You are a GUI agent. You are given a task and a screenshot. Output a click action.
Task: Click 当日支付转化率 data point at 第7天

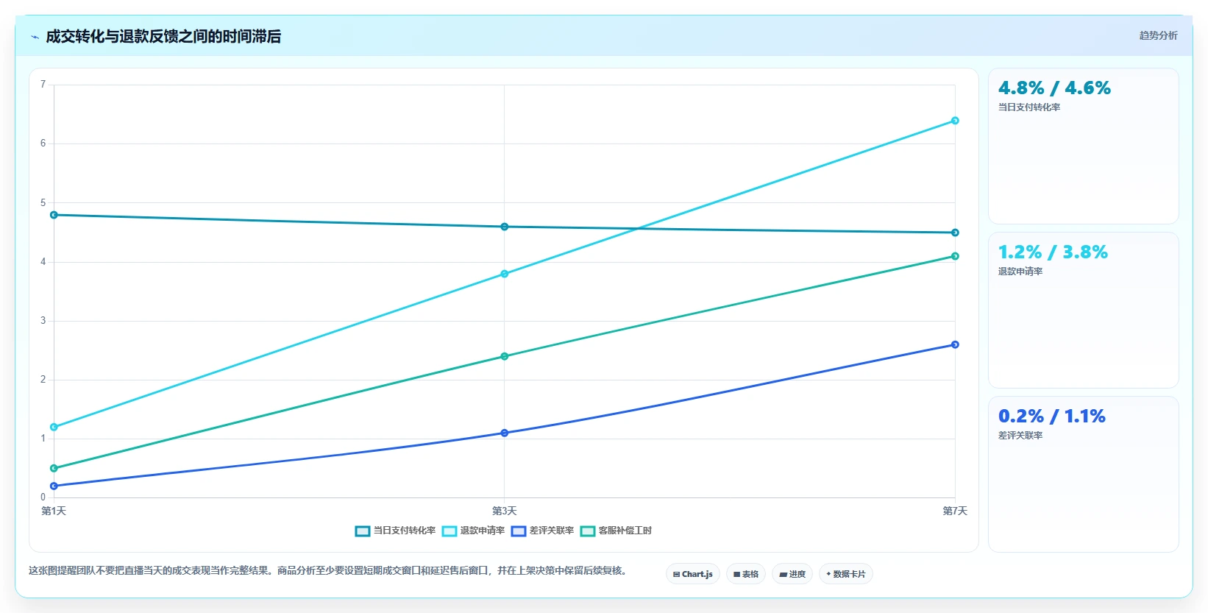point(955,233)
